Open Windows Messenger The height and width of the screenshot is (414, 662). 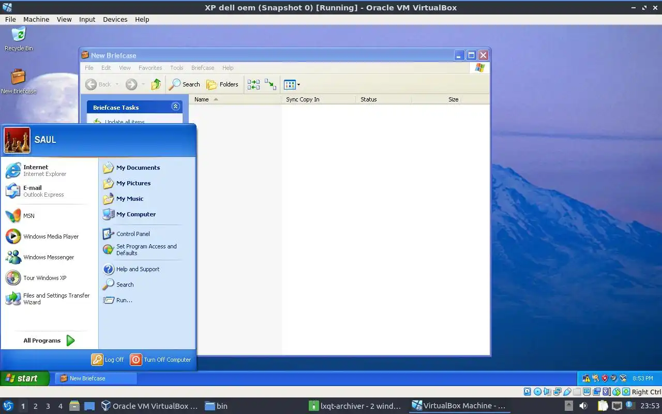coord(49,257)
